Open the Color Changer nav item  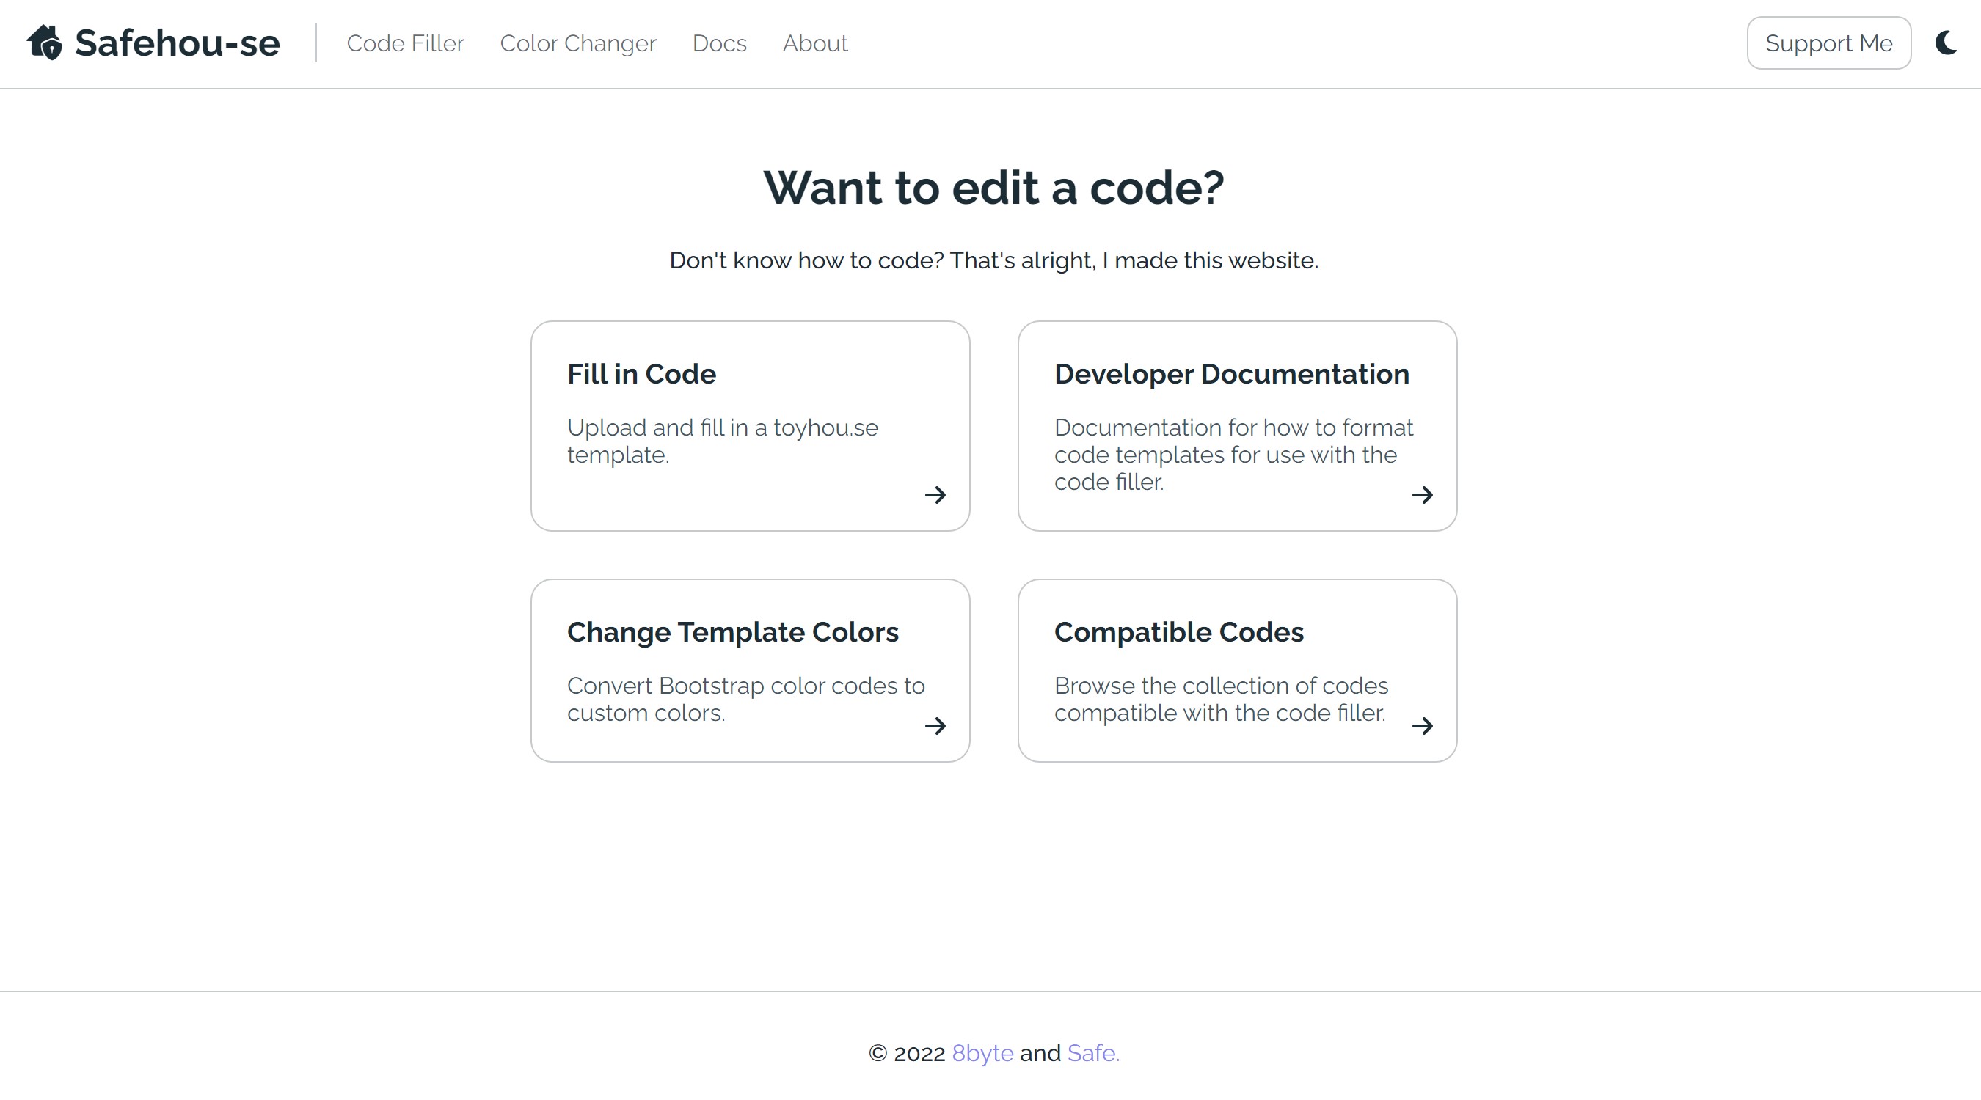click(578, 43)
